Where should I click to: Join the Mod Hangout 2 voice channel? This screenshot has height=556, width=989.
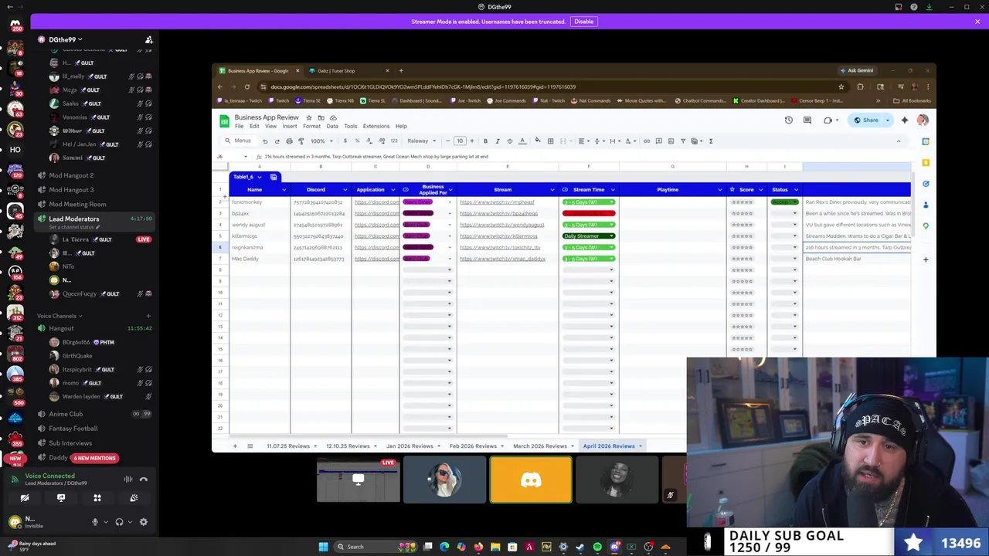point(71,175)
